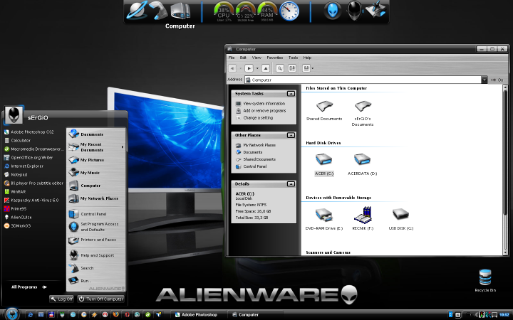Click the Up folder toolbar button
Image resolution: width=513 pixels, height=320 pixels.
click(x=266, y=68)
